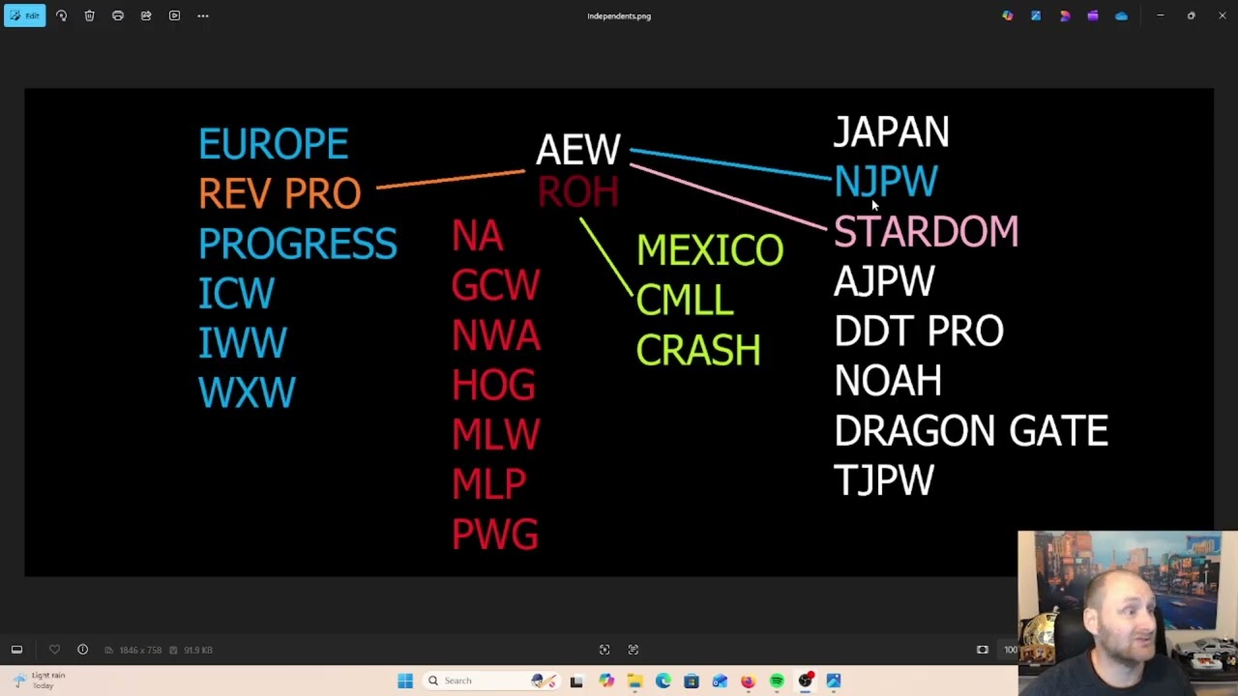The image size is (1238, 696).
Task: Click the REV PRO text in orange
Action: (280, 193)
